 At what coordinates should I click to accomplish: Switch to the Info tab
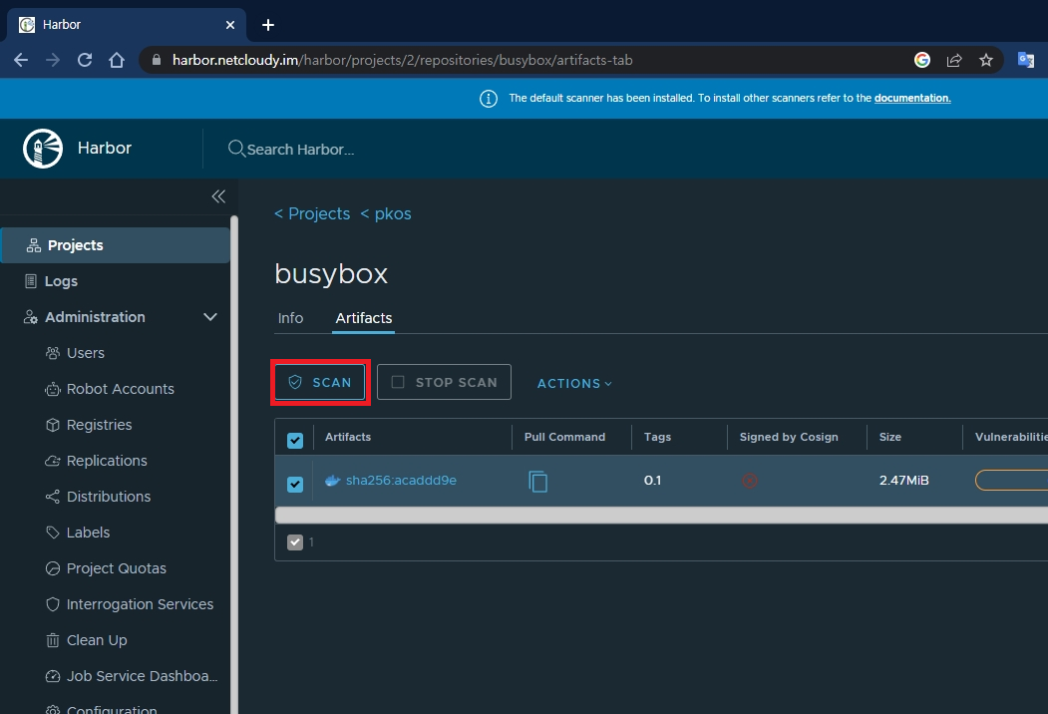pyautogui.click(x=291, y=318)
